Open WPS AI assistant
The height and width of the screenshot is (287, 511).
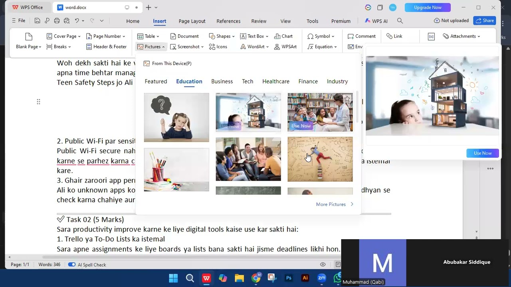coord(376,21)
